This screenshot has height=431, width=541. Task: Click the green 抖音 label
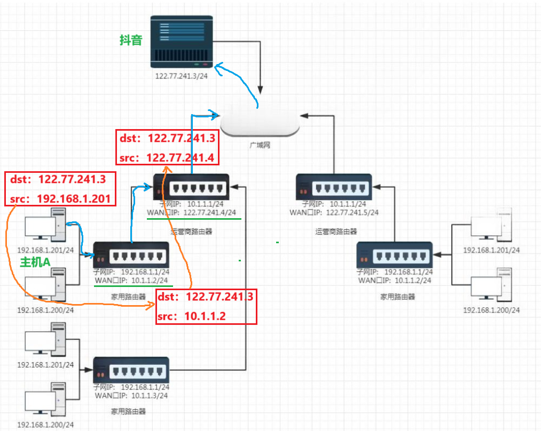pos(131,40)
